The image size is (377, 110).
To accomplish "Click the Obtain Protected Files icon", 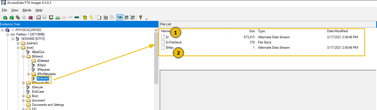I will [85, 17].
